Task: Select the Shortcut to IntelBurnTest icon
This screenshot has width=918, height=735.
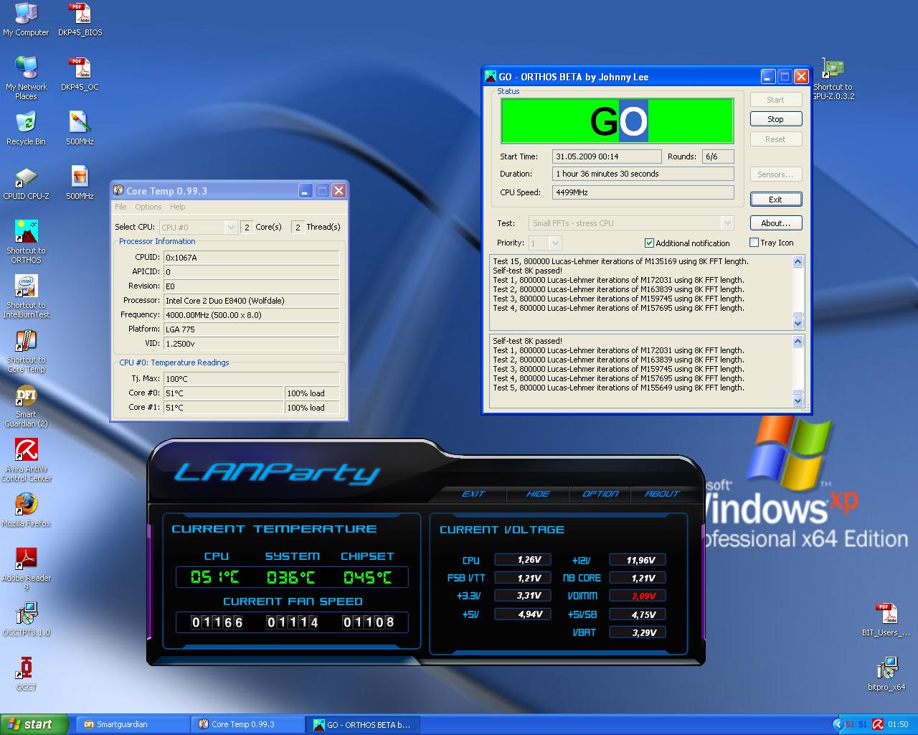Action: click(26, 296)
